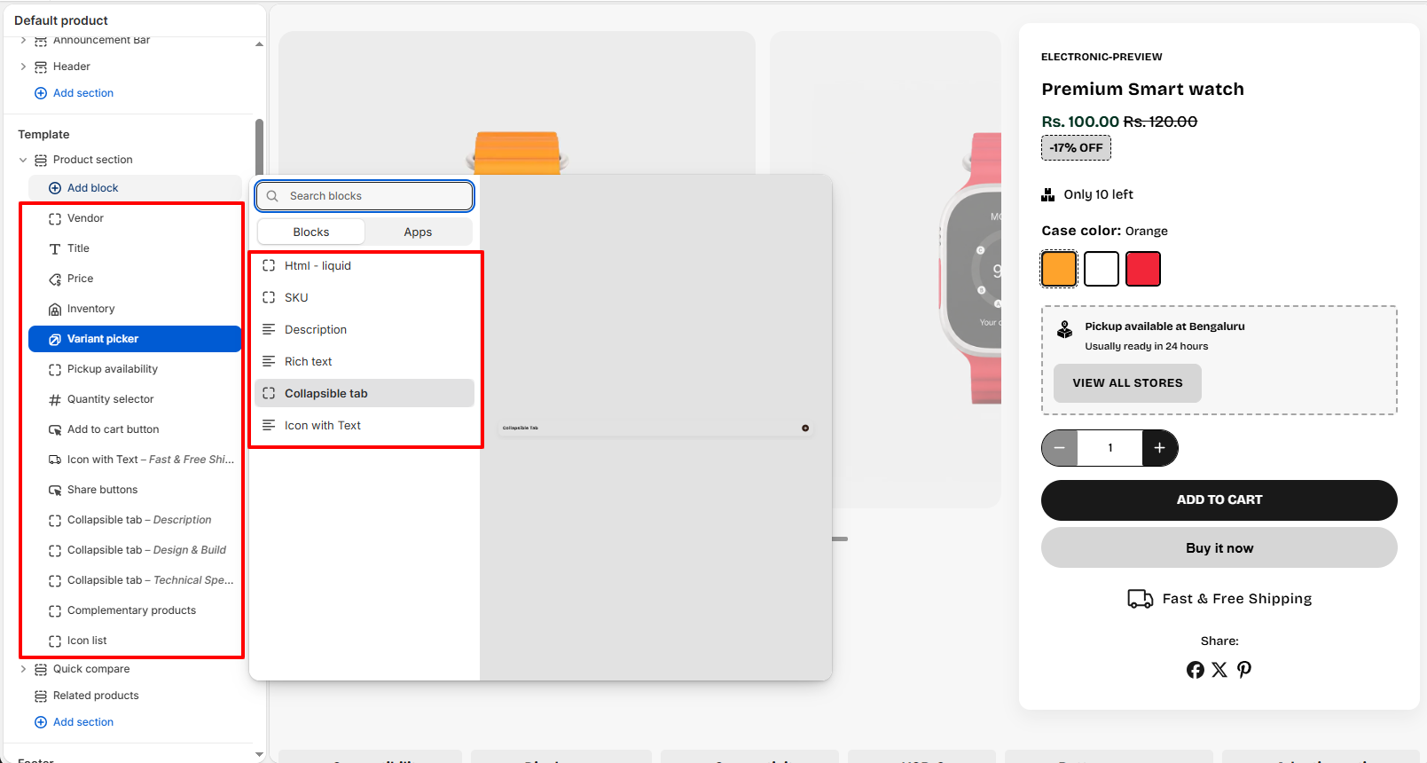Click the search magnifier icon
1427x763 pixels.
click(272, 196)
